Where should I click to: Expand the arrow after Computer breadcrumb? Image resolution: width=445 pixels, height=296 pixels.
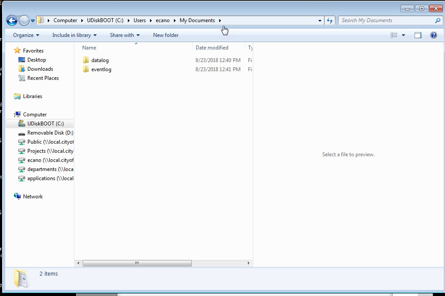click(82, 20)
